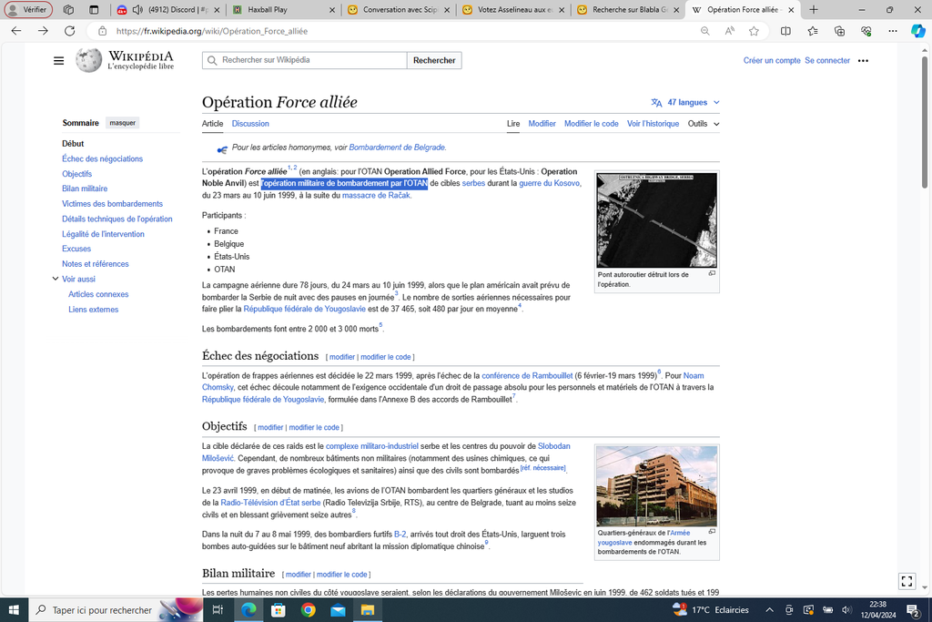Click modifier next to Objectifs heading
Screen dimensions: 932x622
pyautogui.click(x=269, y=427)
